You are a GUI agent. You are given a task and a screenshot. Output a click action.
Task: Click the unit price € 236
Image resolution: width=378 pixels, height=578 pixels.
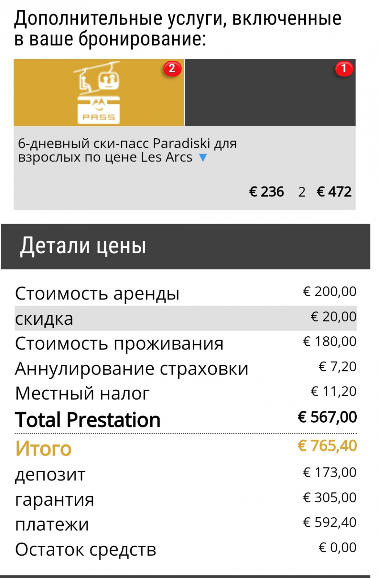pyautogui.click(x=267, y=192)
